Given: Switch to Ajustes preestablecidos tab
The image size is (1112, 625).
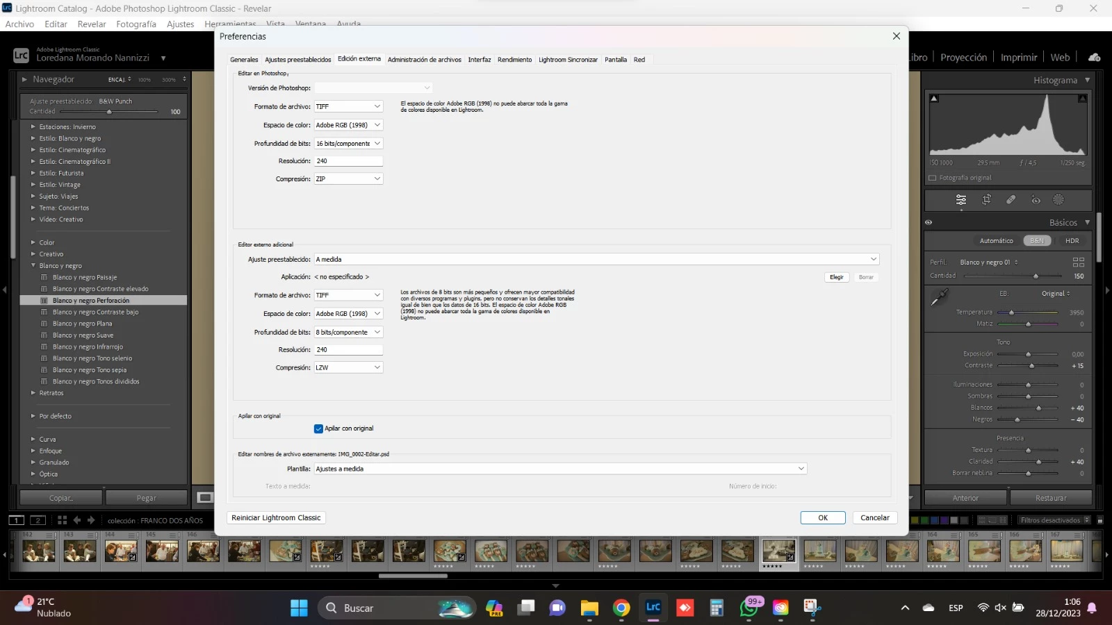Looking at the screenshot, I should click(x=297, y=60).
